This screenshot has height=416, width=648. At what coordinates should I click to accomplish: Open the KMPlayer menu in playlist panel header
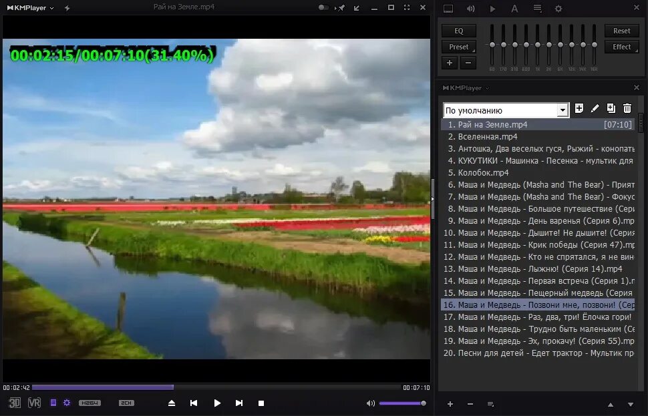[466, 88]
